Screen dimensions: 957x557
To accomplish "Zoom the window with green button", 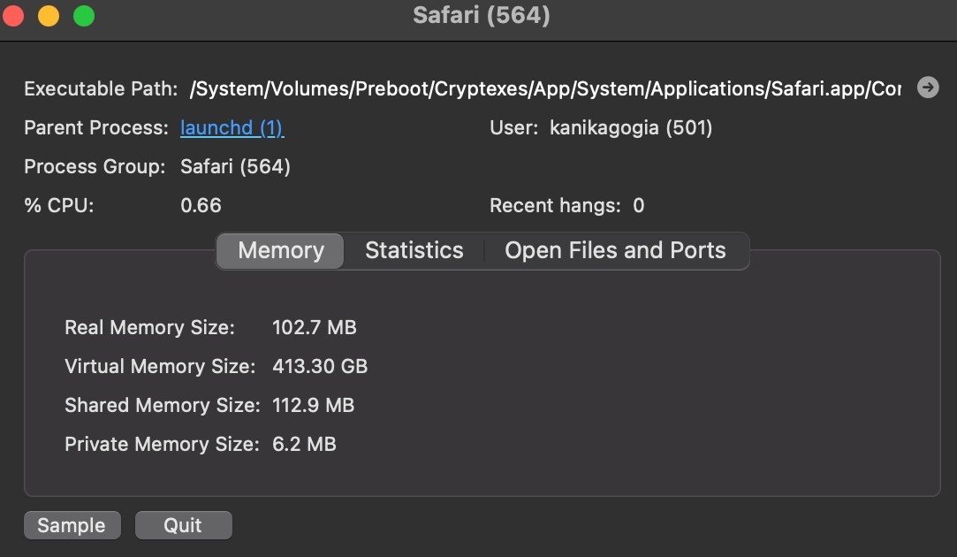I will coord(84,16).
